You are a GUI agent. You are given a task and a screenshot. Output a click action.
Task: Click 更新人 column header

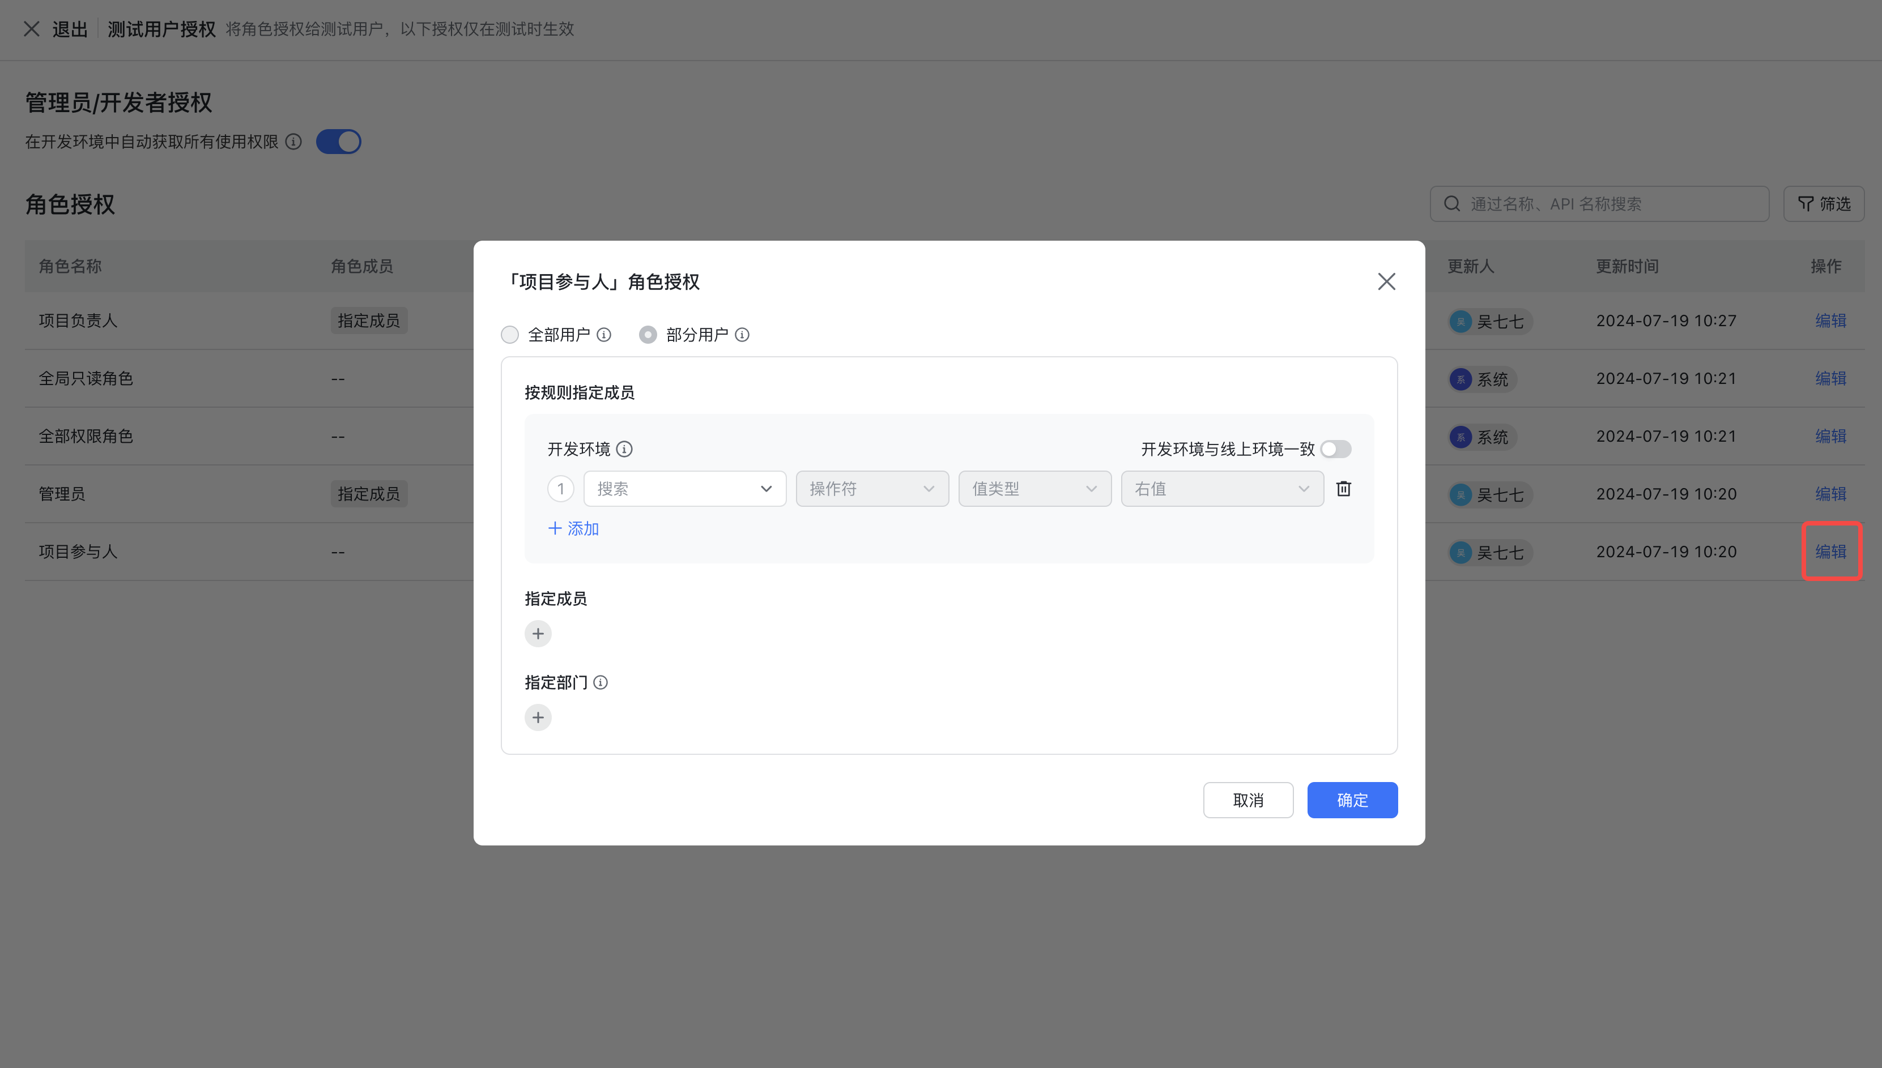point(1470,266)
